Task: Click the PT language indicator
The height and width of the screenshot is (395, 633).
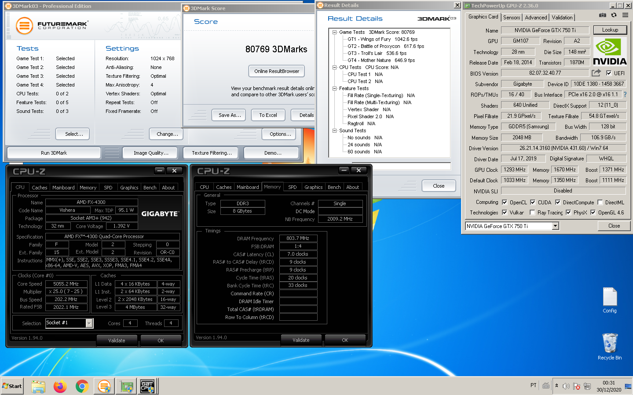Action: click(533, 385)
